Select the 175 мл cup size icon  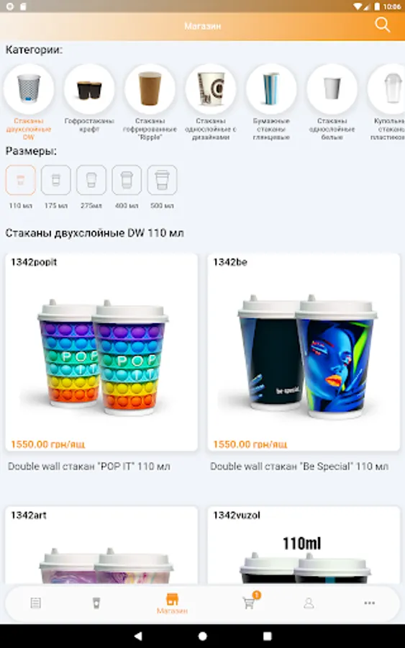55,180
